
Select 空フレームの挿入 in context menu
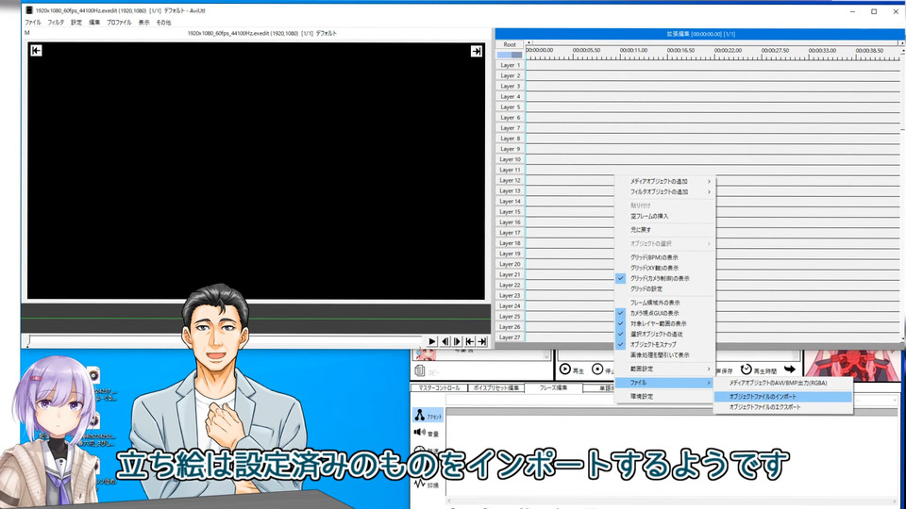coord(664,216)
